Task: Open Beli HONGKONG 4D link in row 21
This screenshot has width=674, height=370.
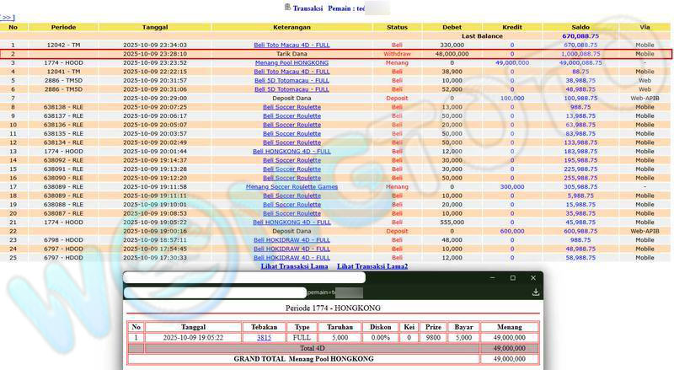Action: [x=292, y=223]
